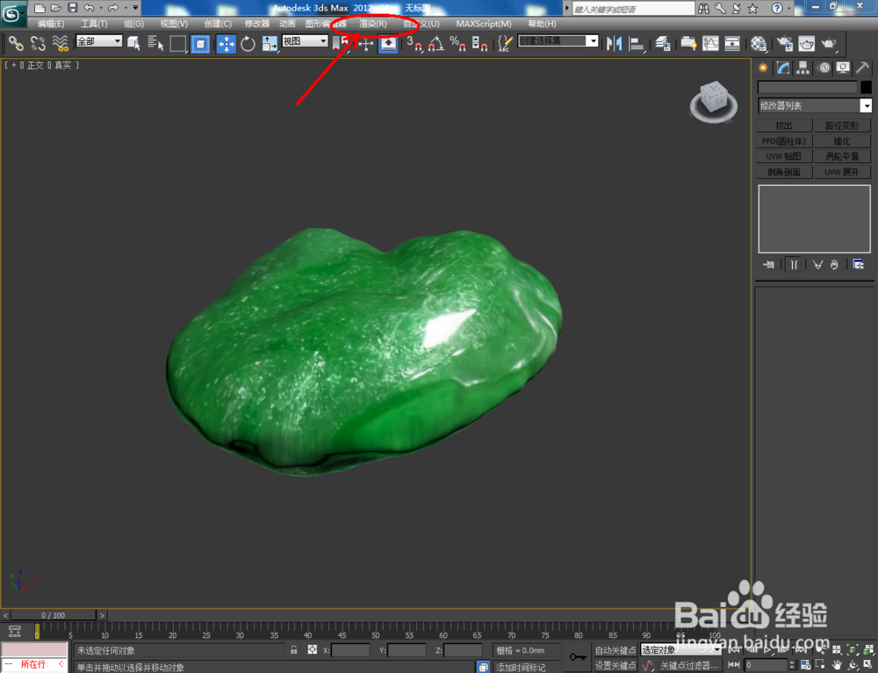Click the Mirror tool
Viewport: 878px width, 673px height.
point(615,43)
